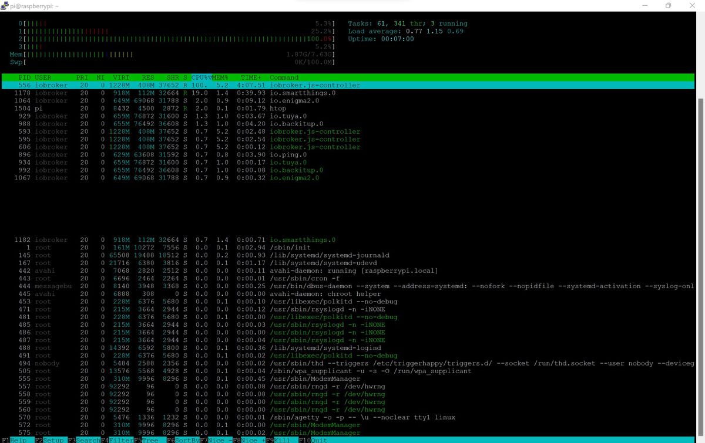Sort by the PID column header

[24, 77]
